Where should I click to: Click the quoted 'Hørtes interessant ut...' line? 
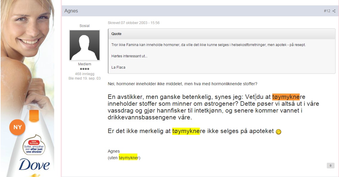[x=129, y=56]
